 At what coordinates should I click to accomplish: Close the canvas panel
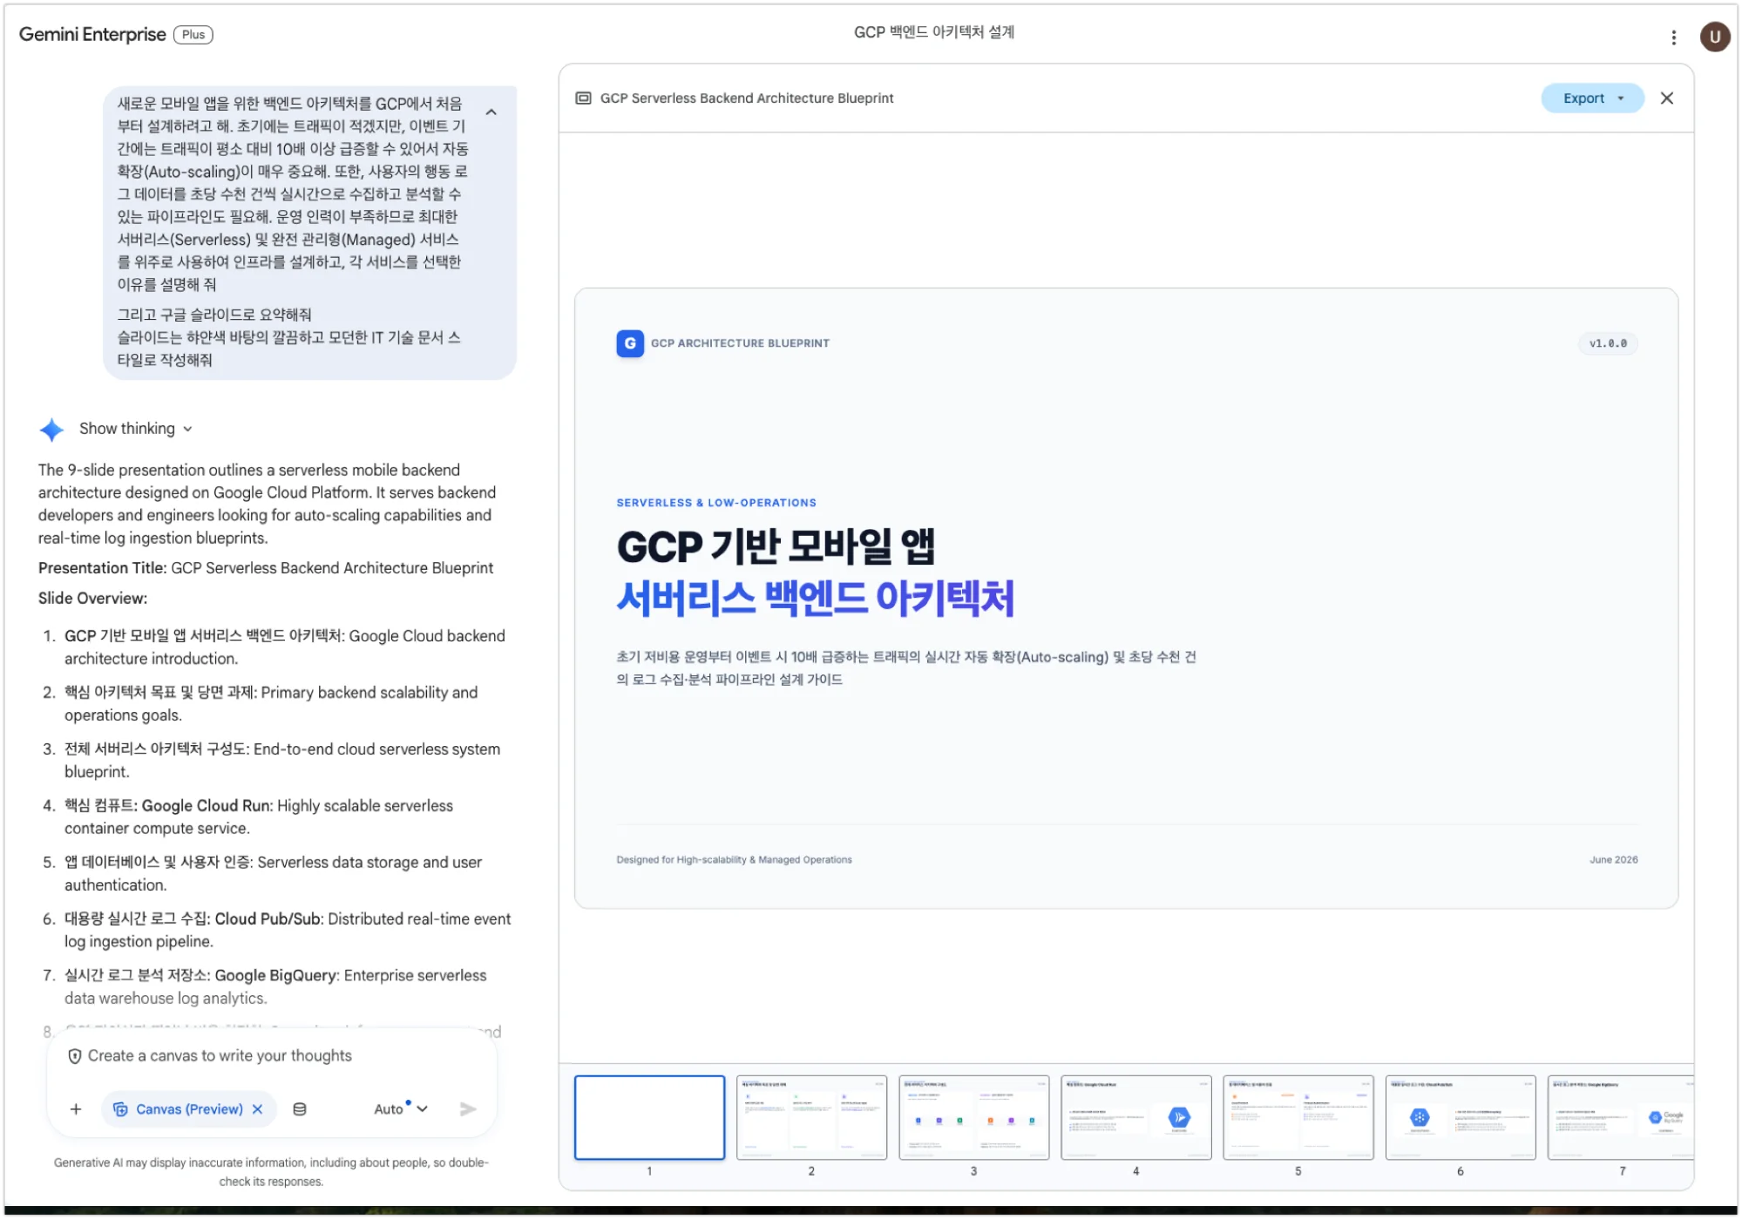(1666, 98)
